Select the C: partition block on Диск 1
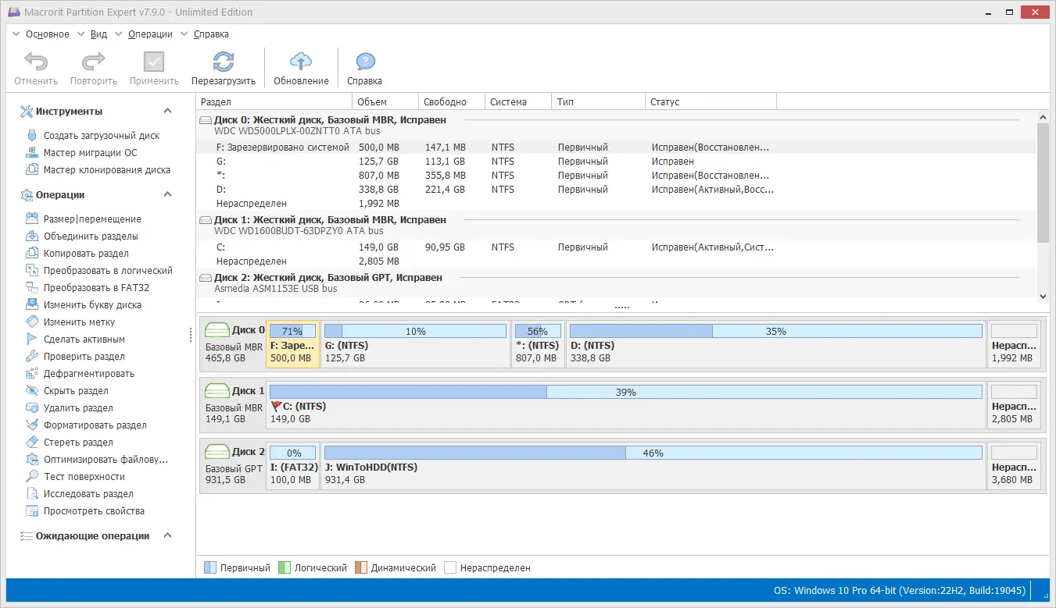1056x608 pixels. [547, 405]
